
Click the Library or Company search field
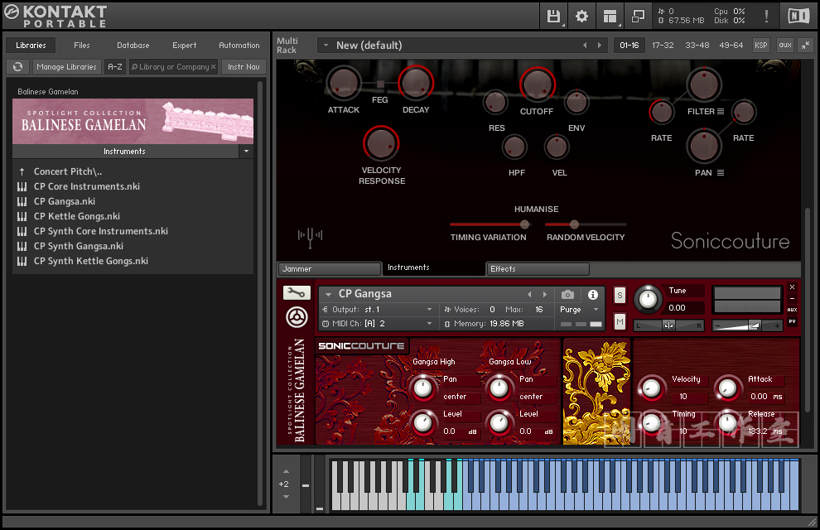click(x=174, y=67)
